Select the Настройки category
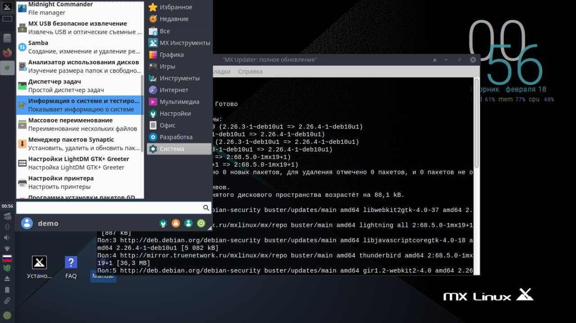 (x=179, y=113)
